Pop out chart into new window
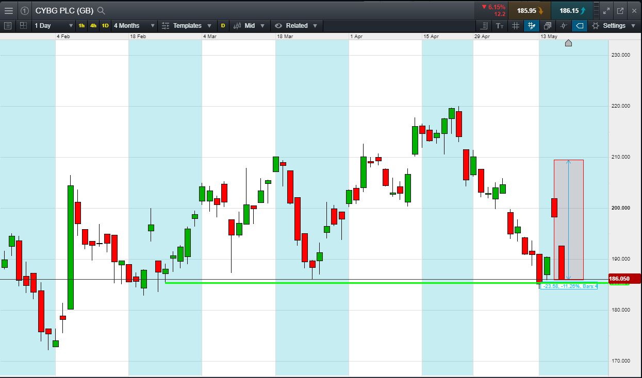Image resolution: width=642 pixels, height=378 pixels. coord(620,10)
